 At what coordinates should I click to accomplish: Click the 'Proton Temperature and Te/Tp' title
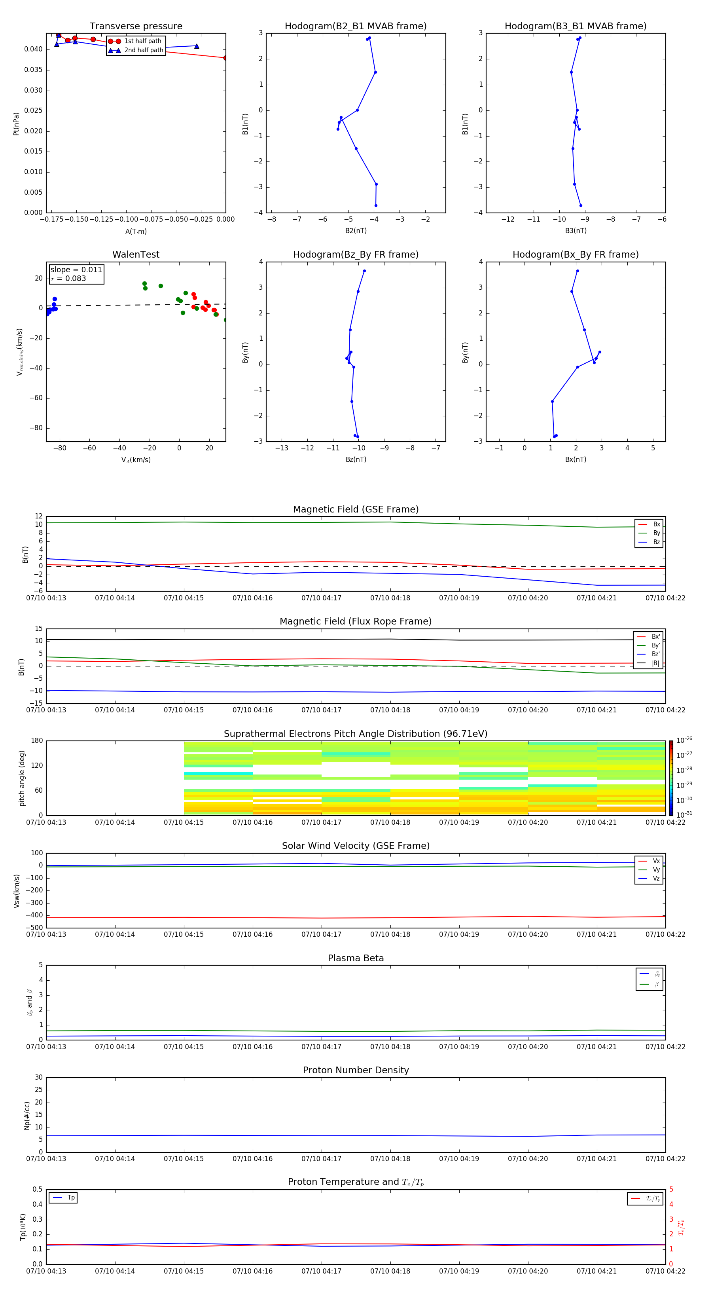[x=356, y=1182]
